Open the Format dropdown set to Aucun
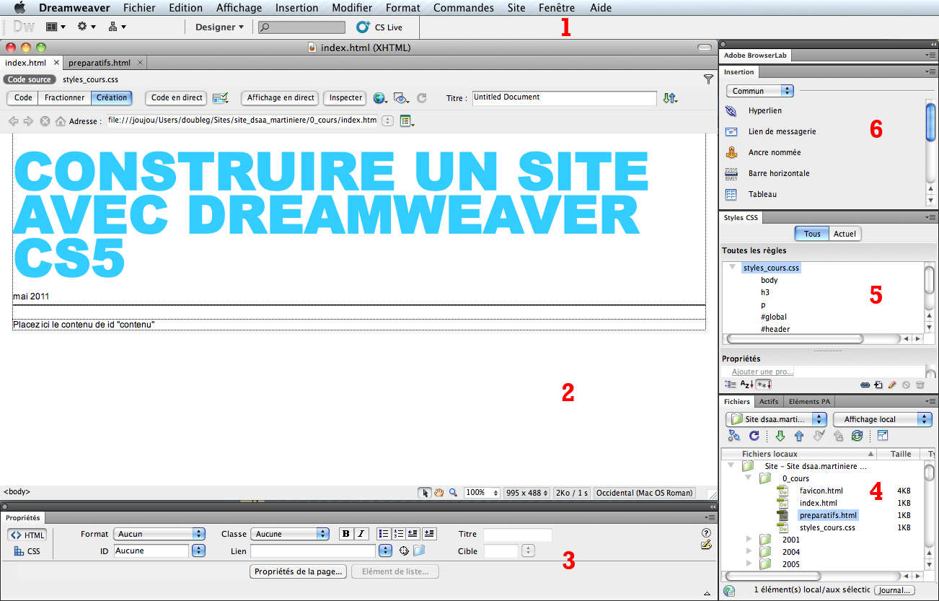Screen dimensions: 939x601 [159, 534]
